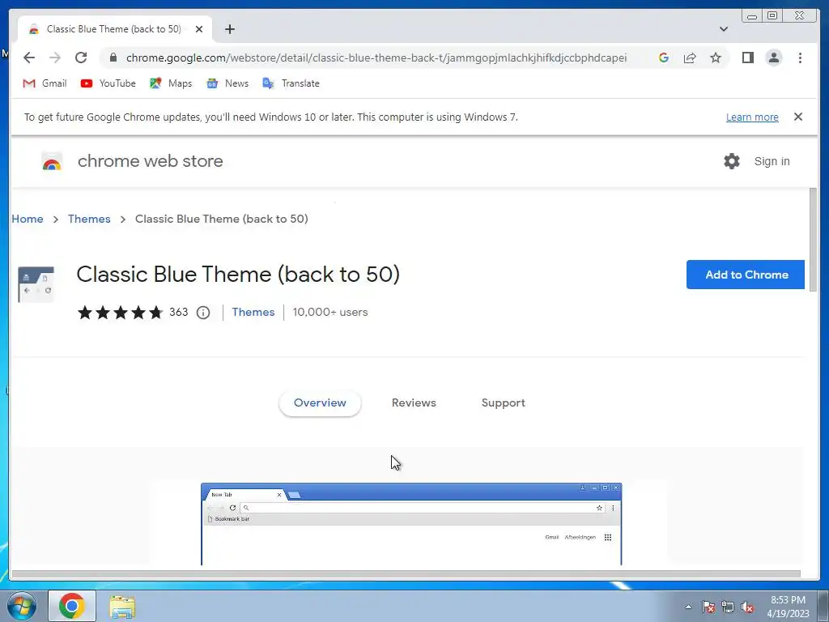Open the Gmail bookmark

point(45,83)
